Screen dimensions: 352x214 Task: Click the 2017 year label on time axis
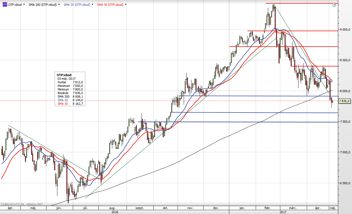tap(283, 212)
